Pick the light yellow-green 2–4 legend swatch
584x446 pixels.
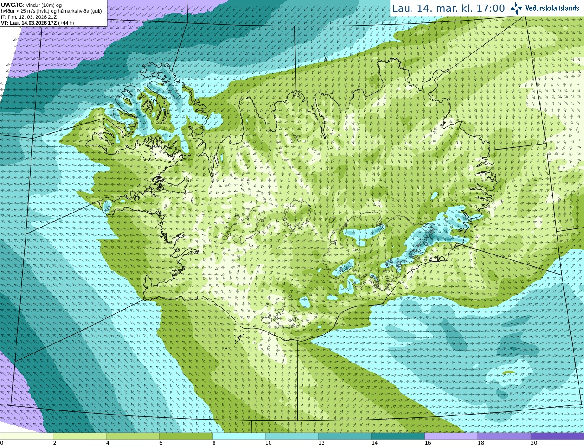[79, 436]
